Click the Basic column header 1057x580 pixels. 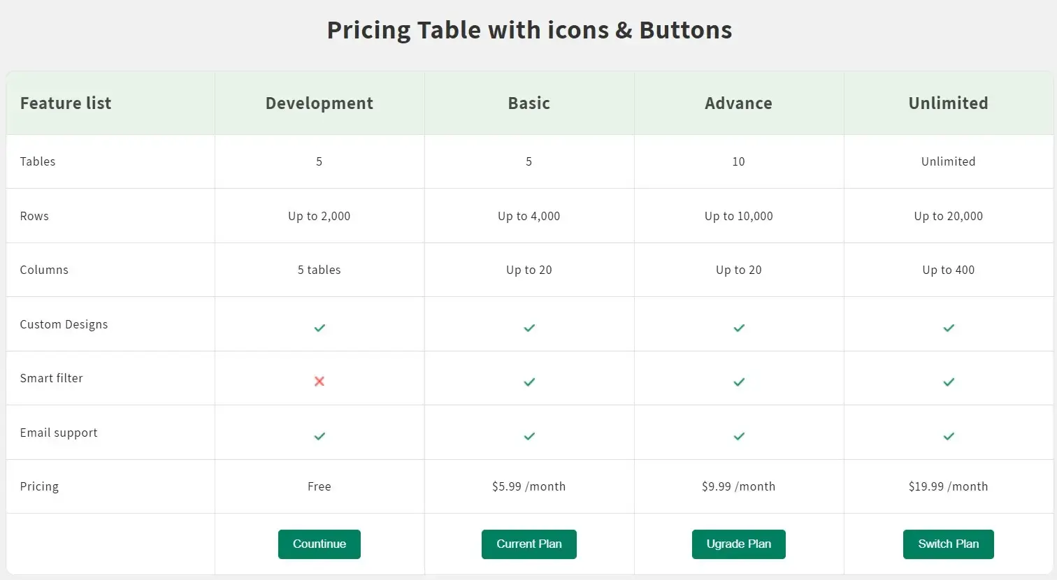click(529, 103)
